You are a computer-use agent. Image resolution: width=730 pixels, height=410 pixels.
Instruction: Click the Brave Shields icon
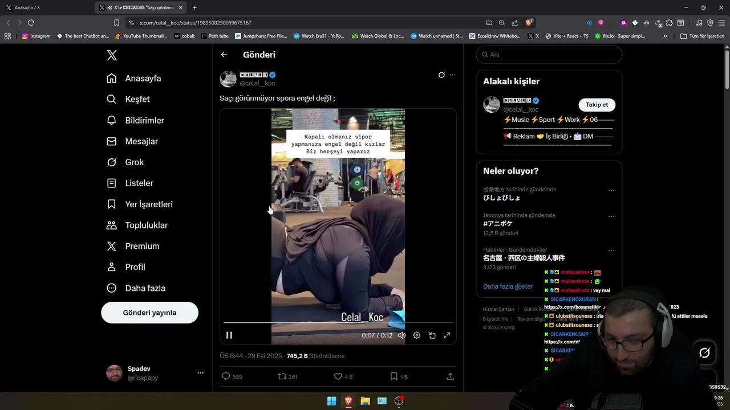(x=529, y=23)
